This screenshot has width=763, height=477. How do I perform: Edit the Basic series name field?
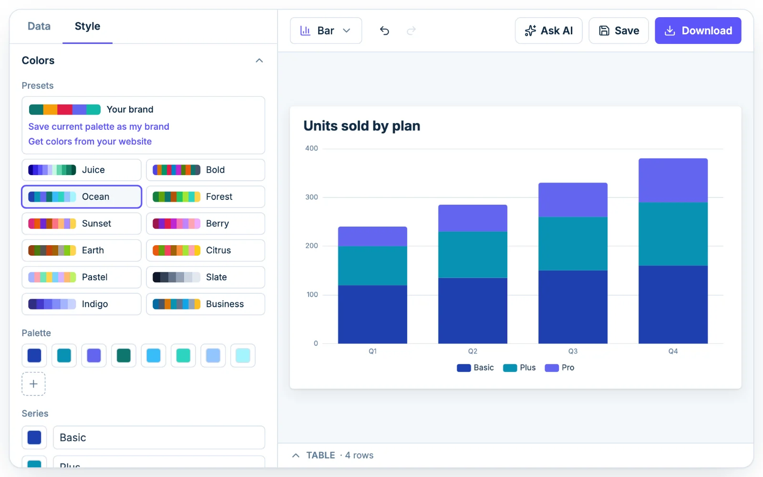click(x=159, y=437)
